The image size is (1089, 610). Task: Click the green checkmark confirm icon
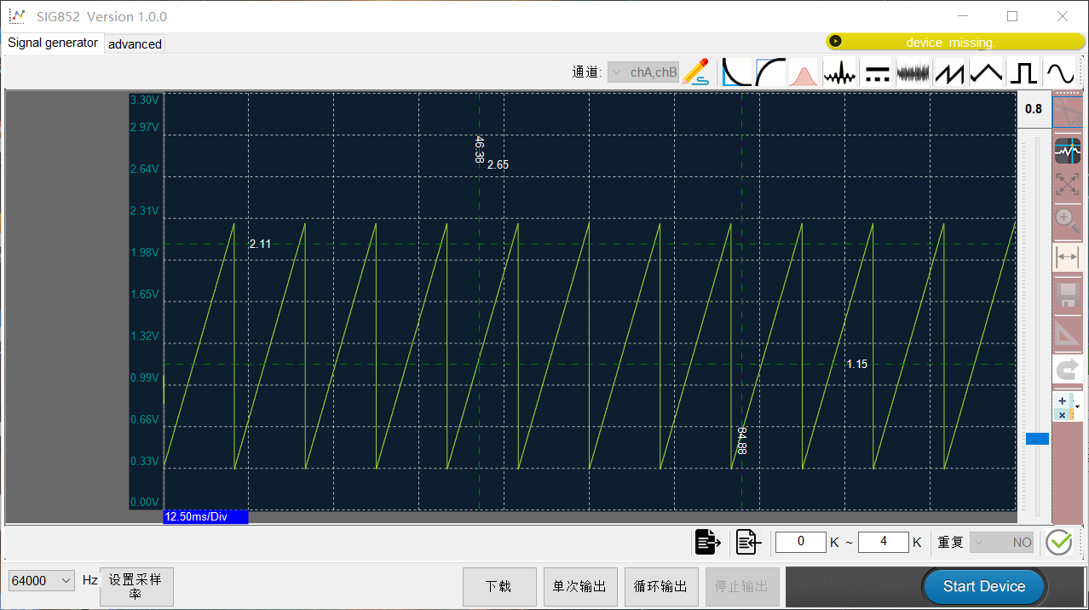pos(1059,542)
